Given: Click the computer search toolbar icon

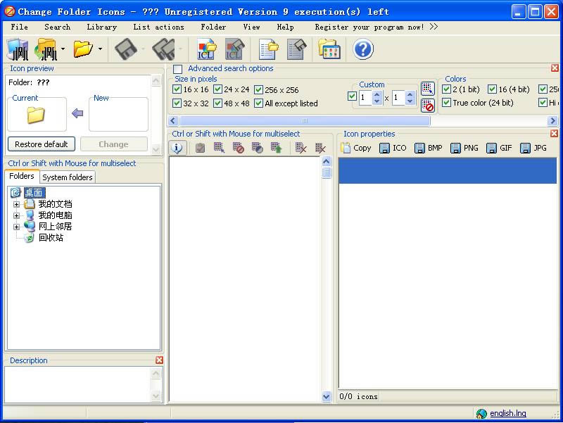Looking at the screenshot, I should (18, 49).
